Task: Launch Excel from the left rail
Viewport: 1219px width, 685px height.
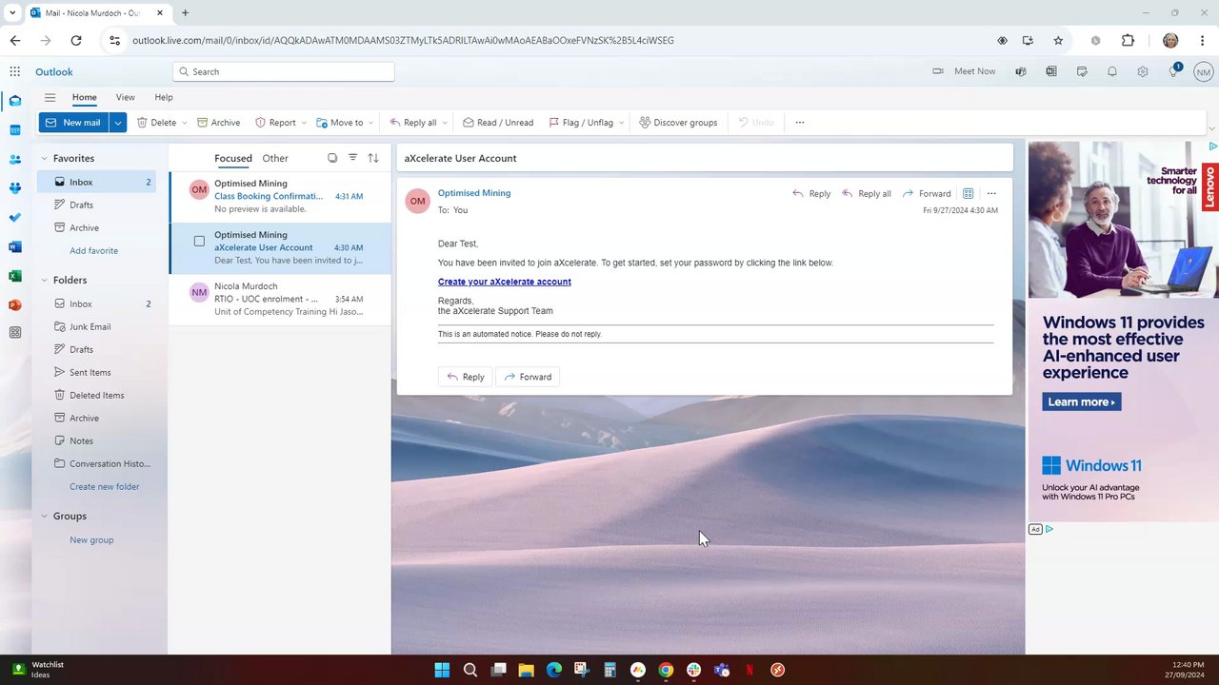Action: [x=15, y=276]
